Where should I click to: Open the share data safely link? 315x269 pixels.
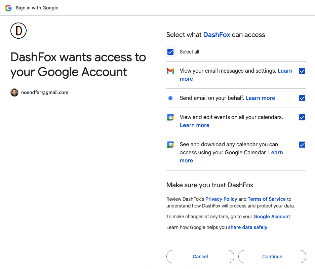click(248, 227)
